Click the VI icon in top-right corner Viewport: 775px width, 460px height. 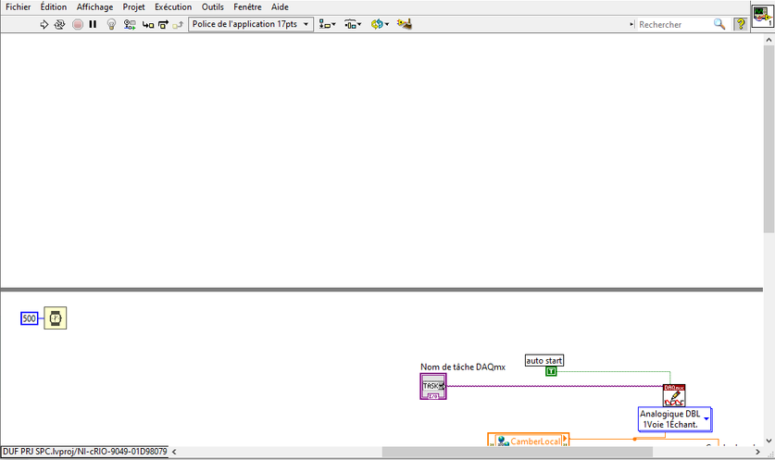[762, 16]
